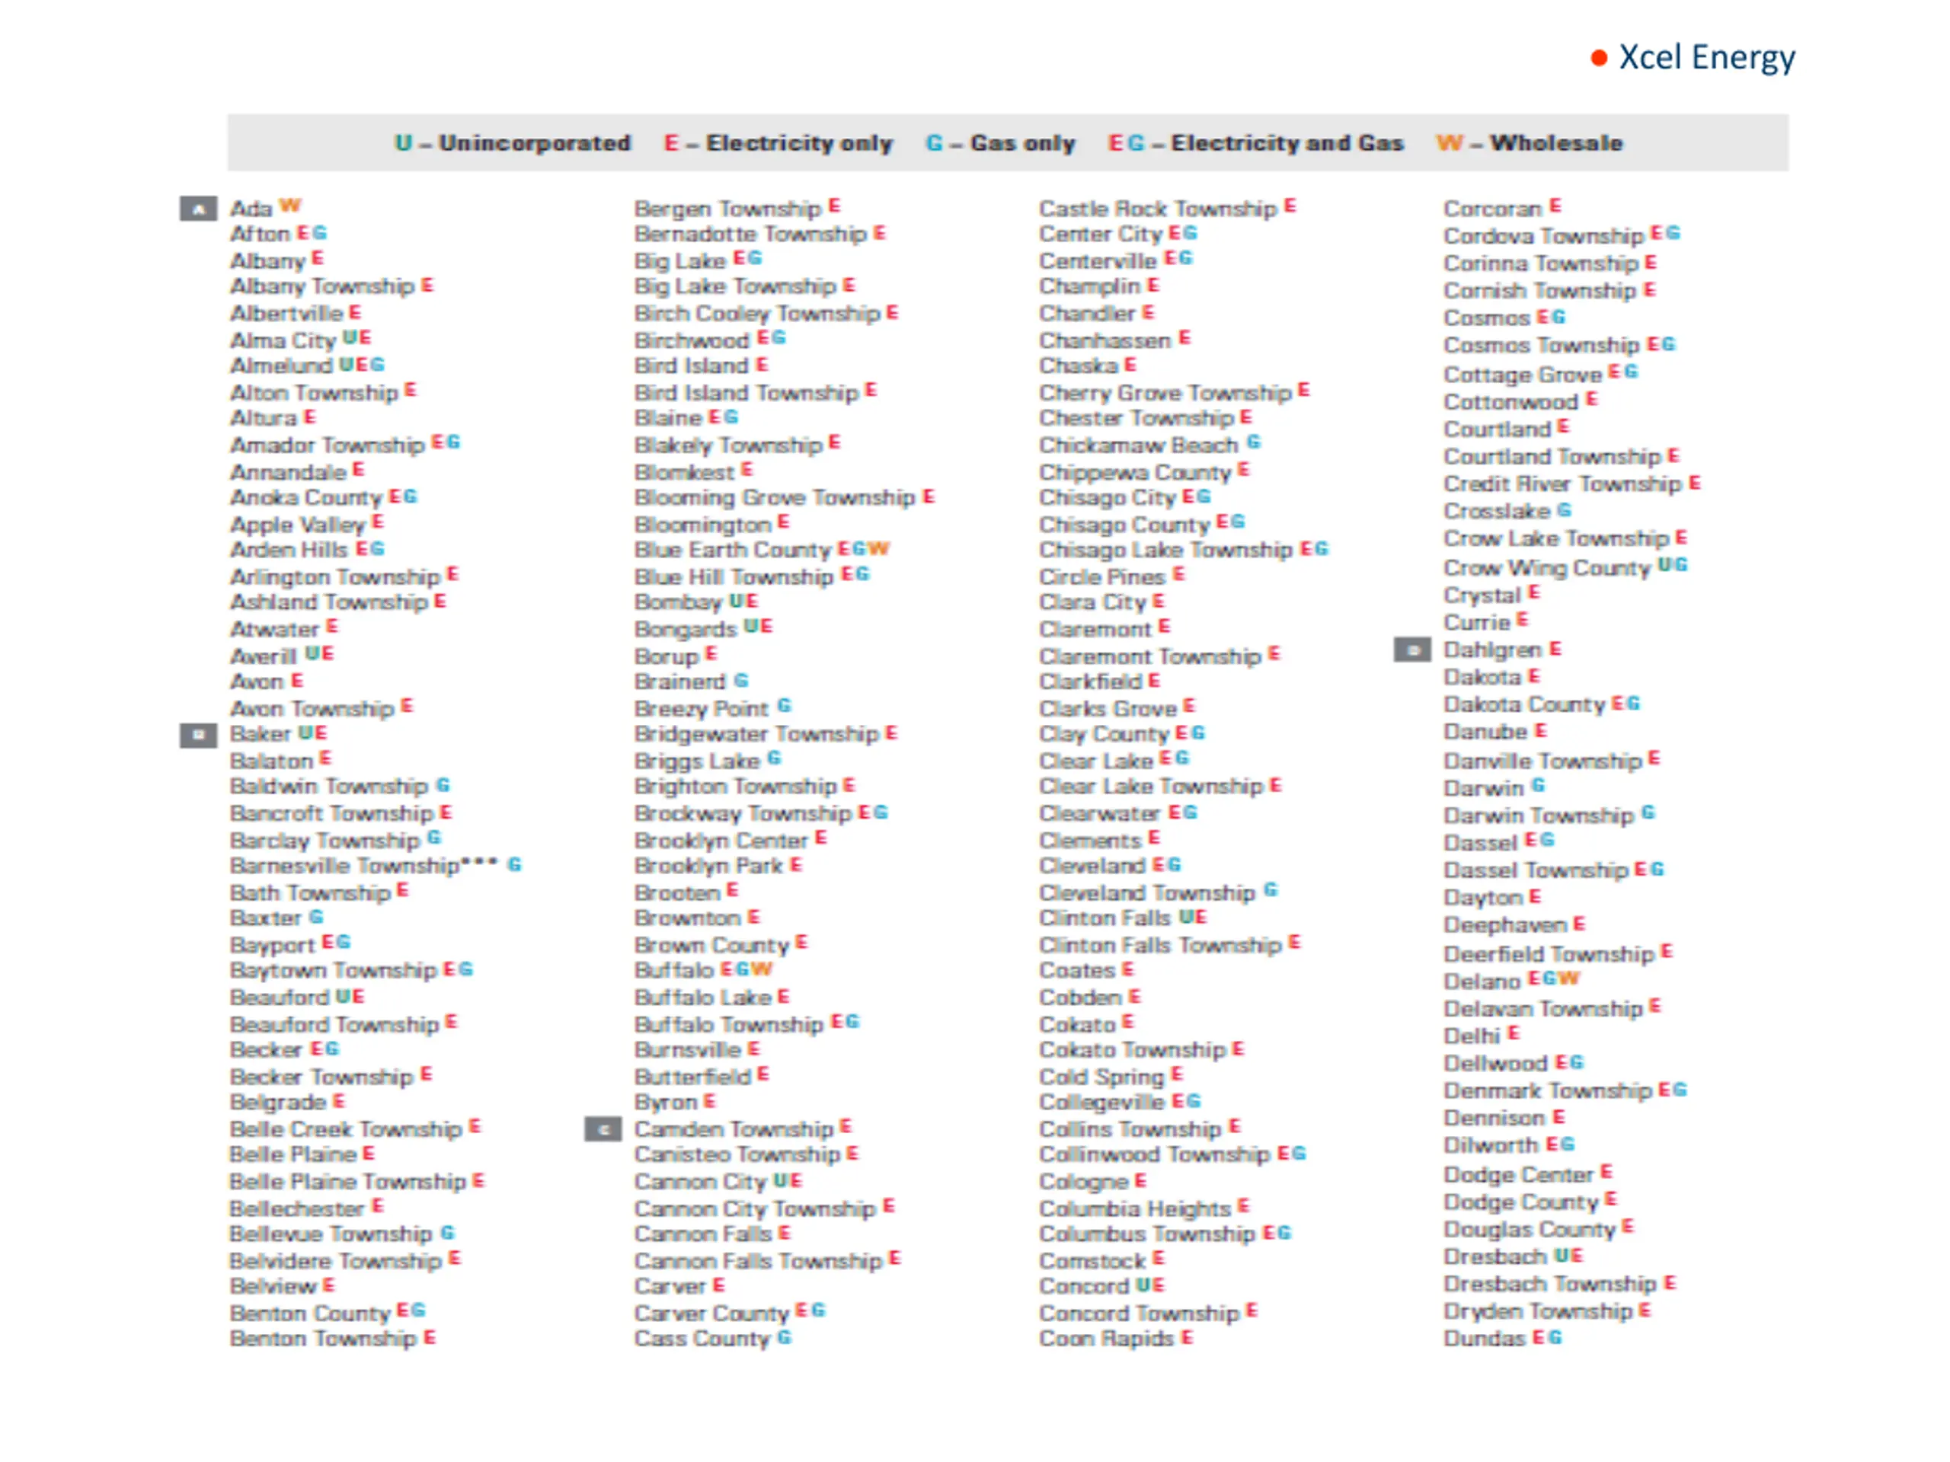This screenshot has width=1950, height=1462.
Task: Click the Wholesale legend entry
Action: click(x=1530, y=142)
